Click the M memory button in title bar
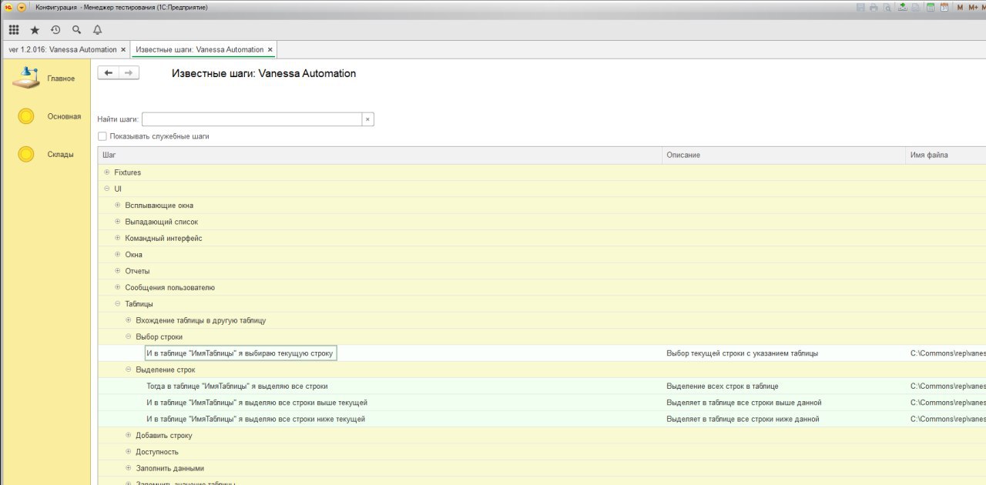This screenshot has height=485, width=986. click(x=960, y=7)
